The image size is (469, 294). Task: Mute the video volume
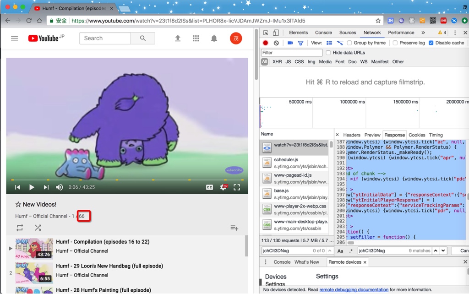[x=59, y=187]
